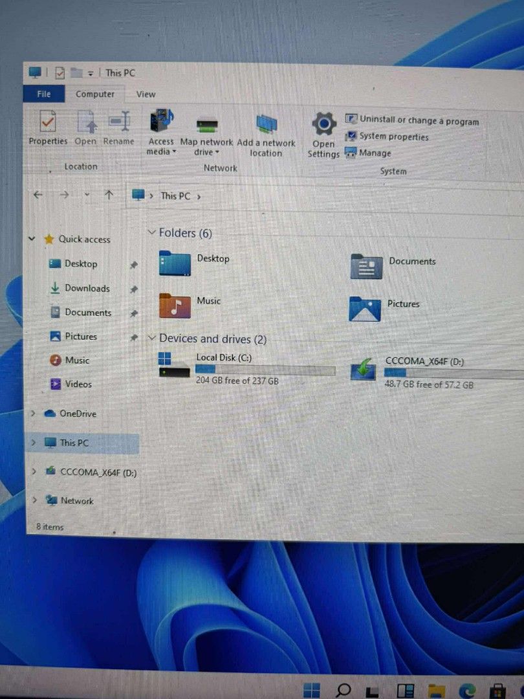Expand the Network node in the sidebar
The height and width of the screenshot is (699, 524).
(34, 500)
